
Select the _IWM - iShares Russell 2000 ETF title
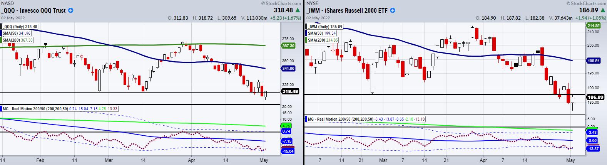pyautogui.click(x=348, y=11)
